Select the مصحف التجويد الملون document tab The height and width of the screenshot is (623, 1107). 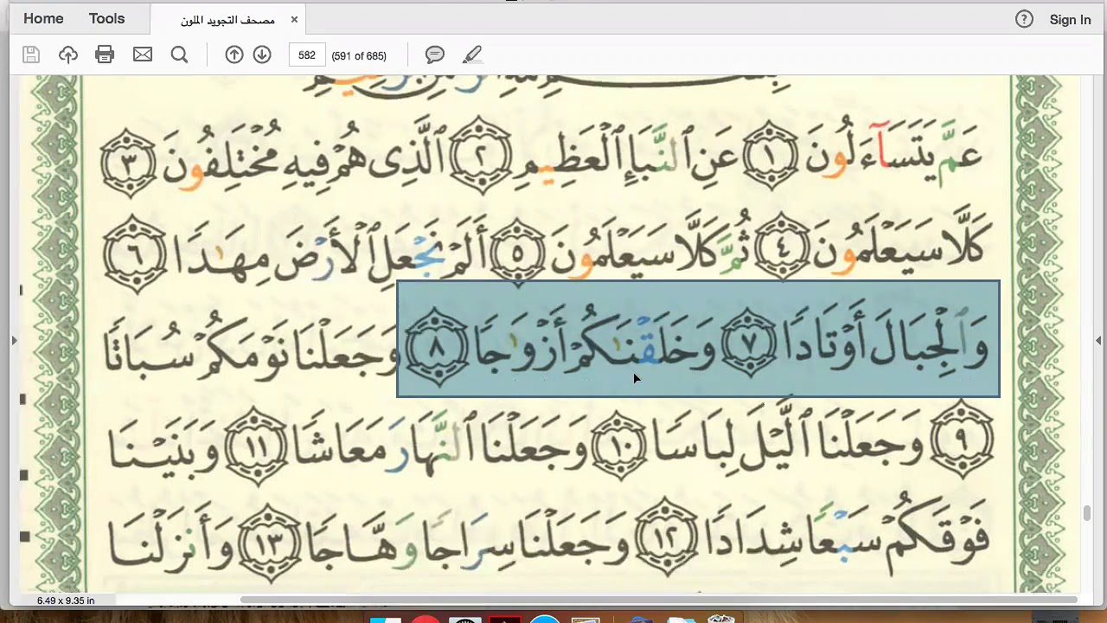(227, 20)
